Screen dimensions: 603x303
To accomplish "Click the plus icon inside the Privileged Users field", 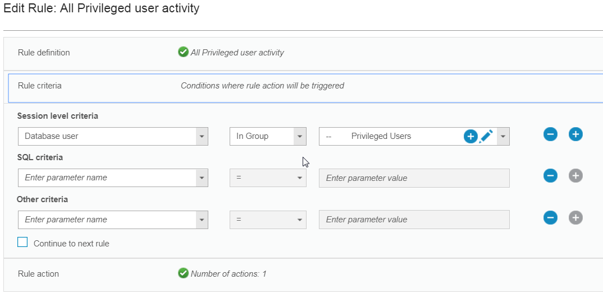I will coord(470,136).
